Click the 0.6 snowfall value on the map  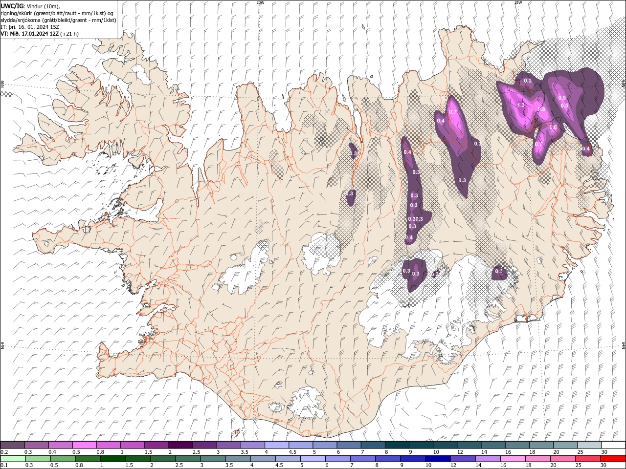[553, 127]
